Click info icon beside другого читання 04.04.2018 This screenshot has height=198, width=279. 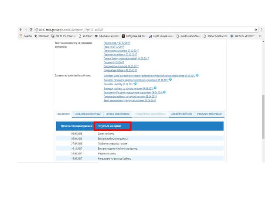click(155, 88)
